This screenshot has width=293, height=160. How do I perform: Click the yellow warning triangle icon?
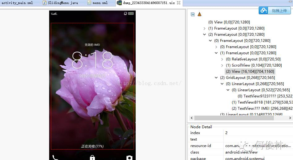pyautogui.click(x=199, y=14)
